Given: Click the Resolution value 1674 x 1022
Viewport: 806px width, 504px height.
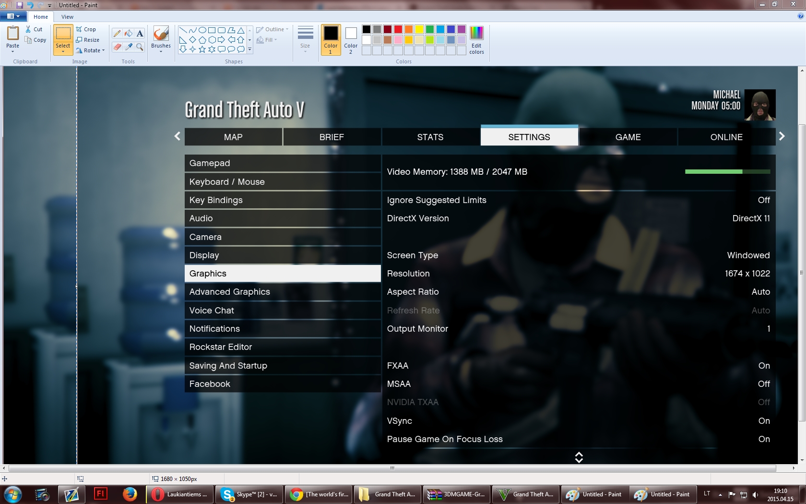Looking at the screenshot, I should 747,274.
